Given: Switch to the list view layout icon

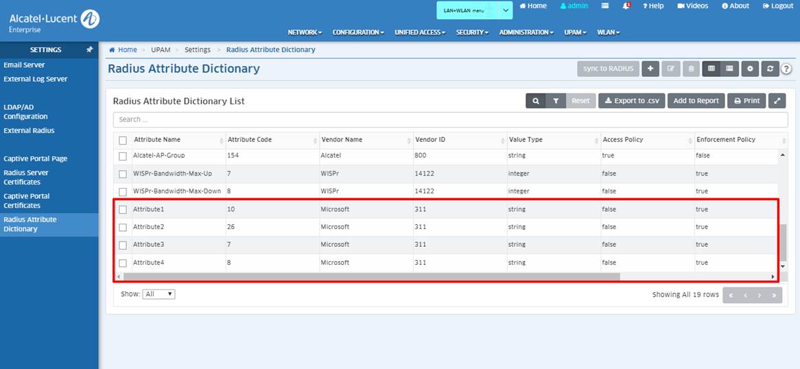Looking at the screenshot, I should click(x=729, y=69).
